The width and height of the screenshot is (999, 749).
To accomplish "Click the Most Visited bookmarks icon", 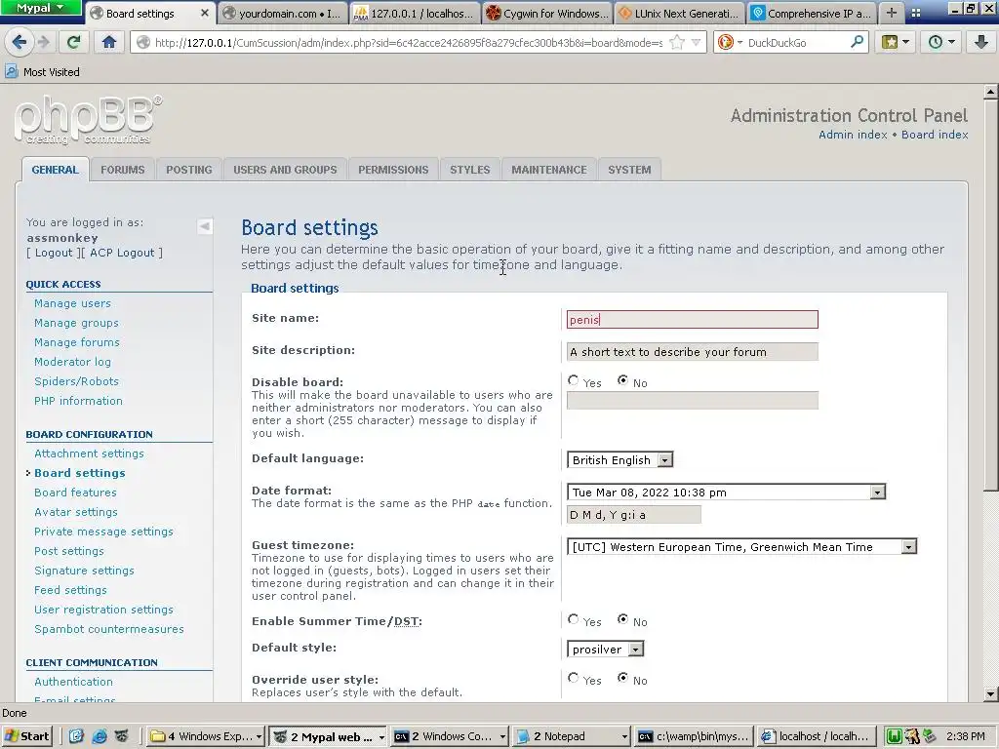I will point(12,71).
